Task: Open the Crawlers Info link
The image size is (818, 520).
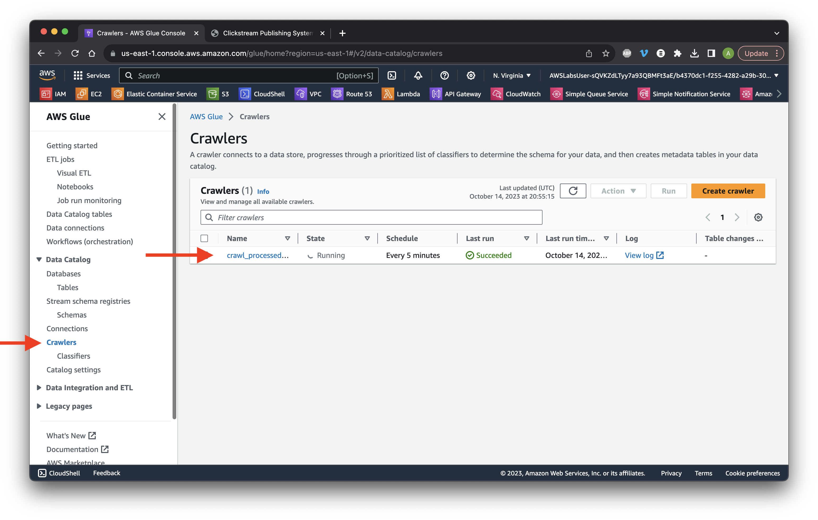Action: pyautogui.click(x=263, y=191)
